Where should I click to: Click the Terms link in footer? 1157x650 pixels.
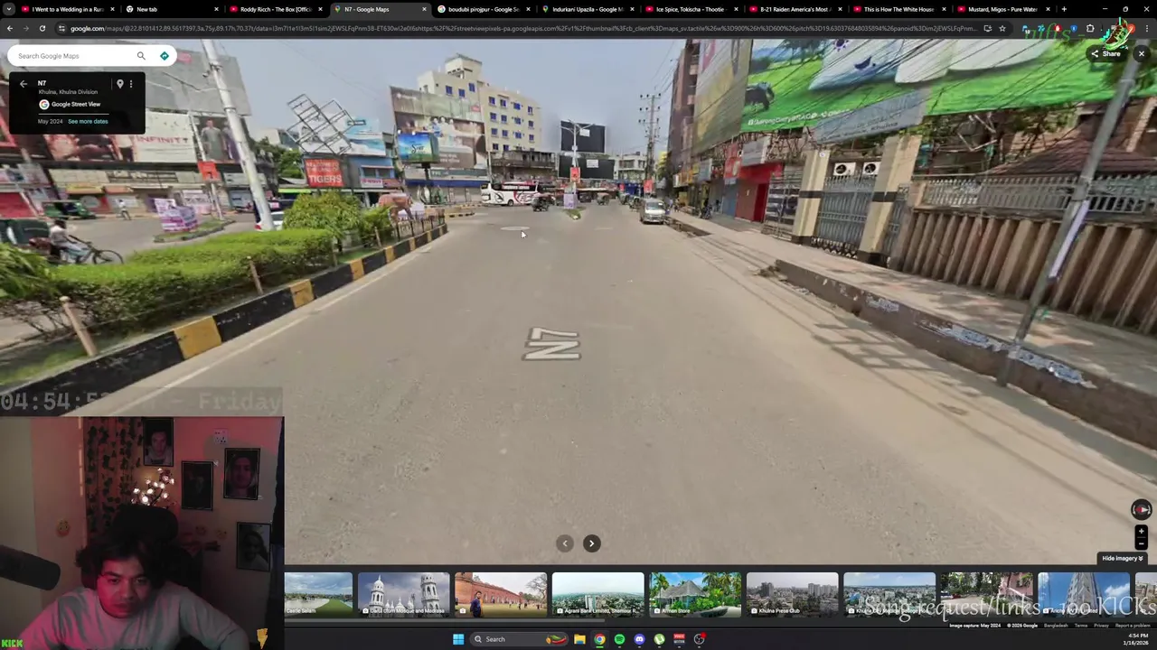click(1081, 626)
